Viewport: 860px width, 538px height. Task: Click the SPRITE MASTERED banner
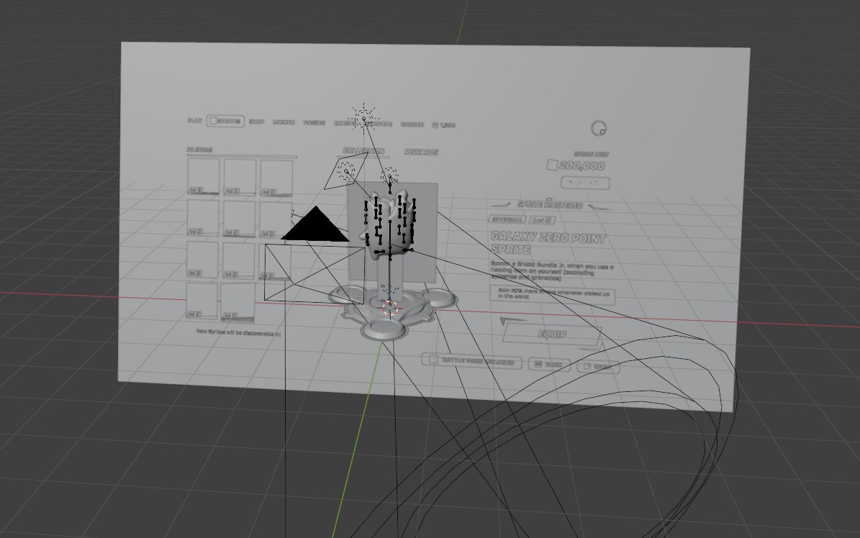tap(550, 204)
